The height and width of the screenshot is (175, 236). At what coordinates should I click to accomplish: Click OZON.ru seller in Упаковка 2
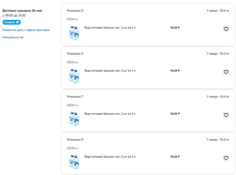click(x=72, y=19)
